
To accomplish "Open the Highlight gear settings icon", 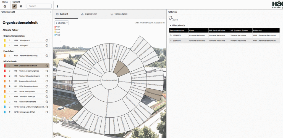I will (x=21, y=6).
